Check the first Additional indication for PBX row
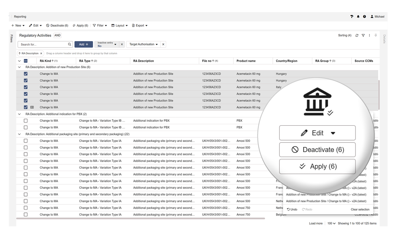 click(26, 121)
